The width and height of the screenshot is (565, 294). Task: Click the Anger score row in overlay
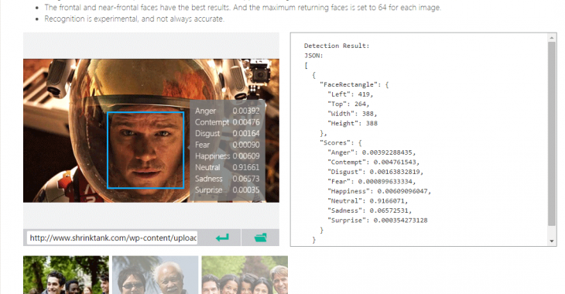click(227, 111)
